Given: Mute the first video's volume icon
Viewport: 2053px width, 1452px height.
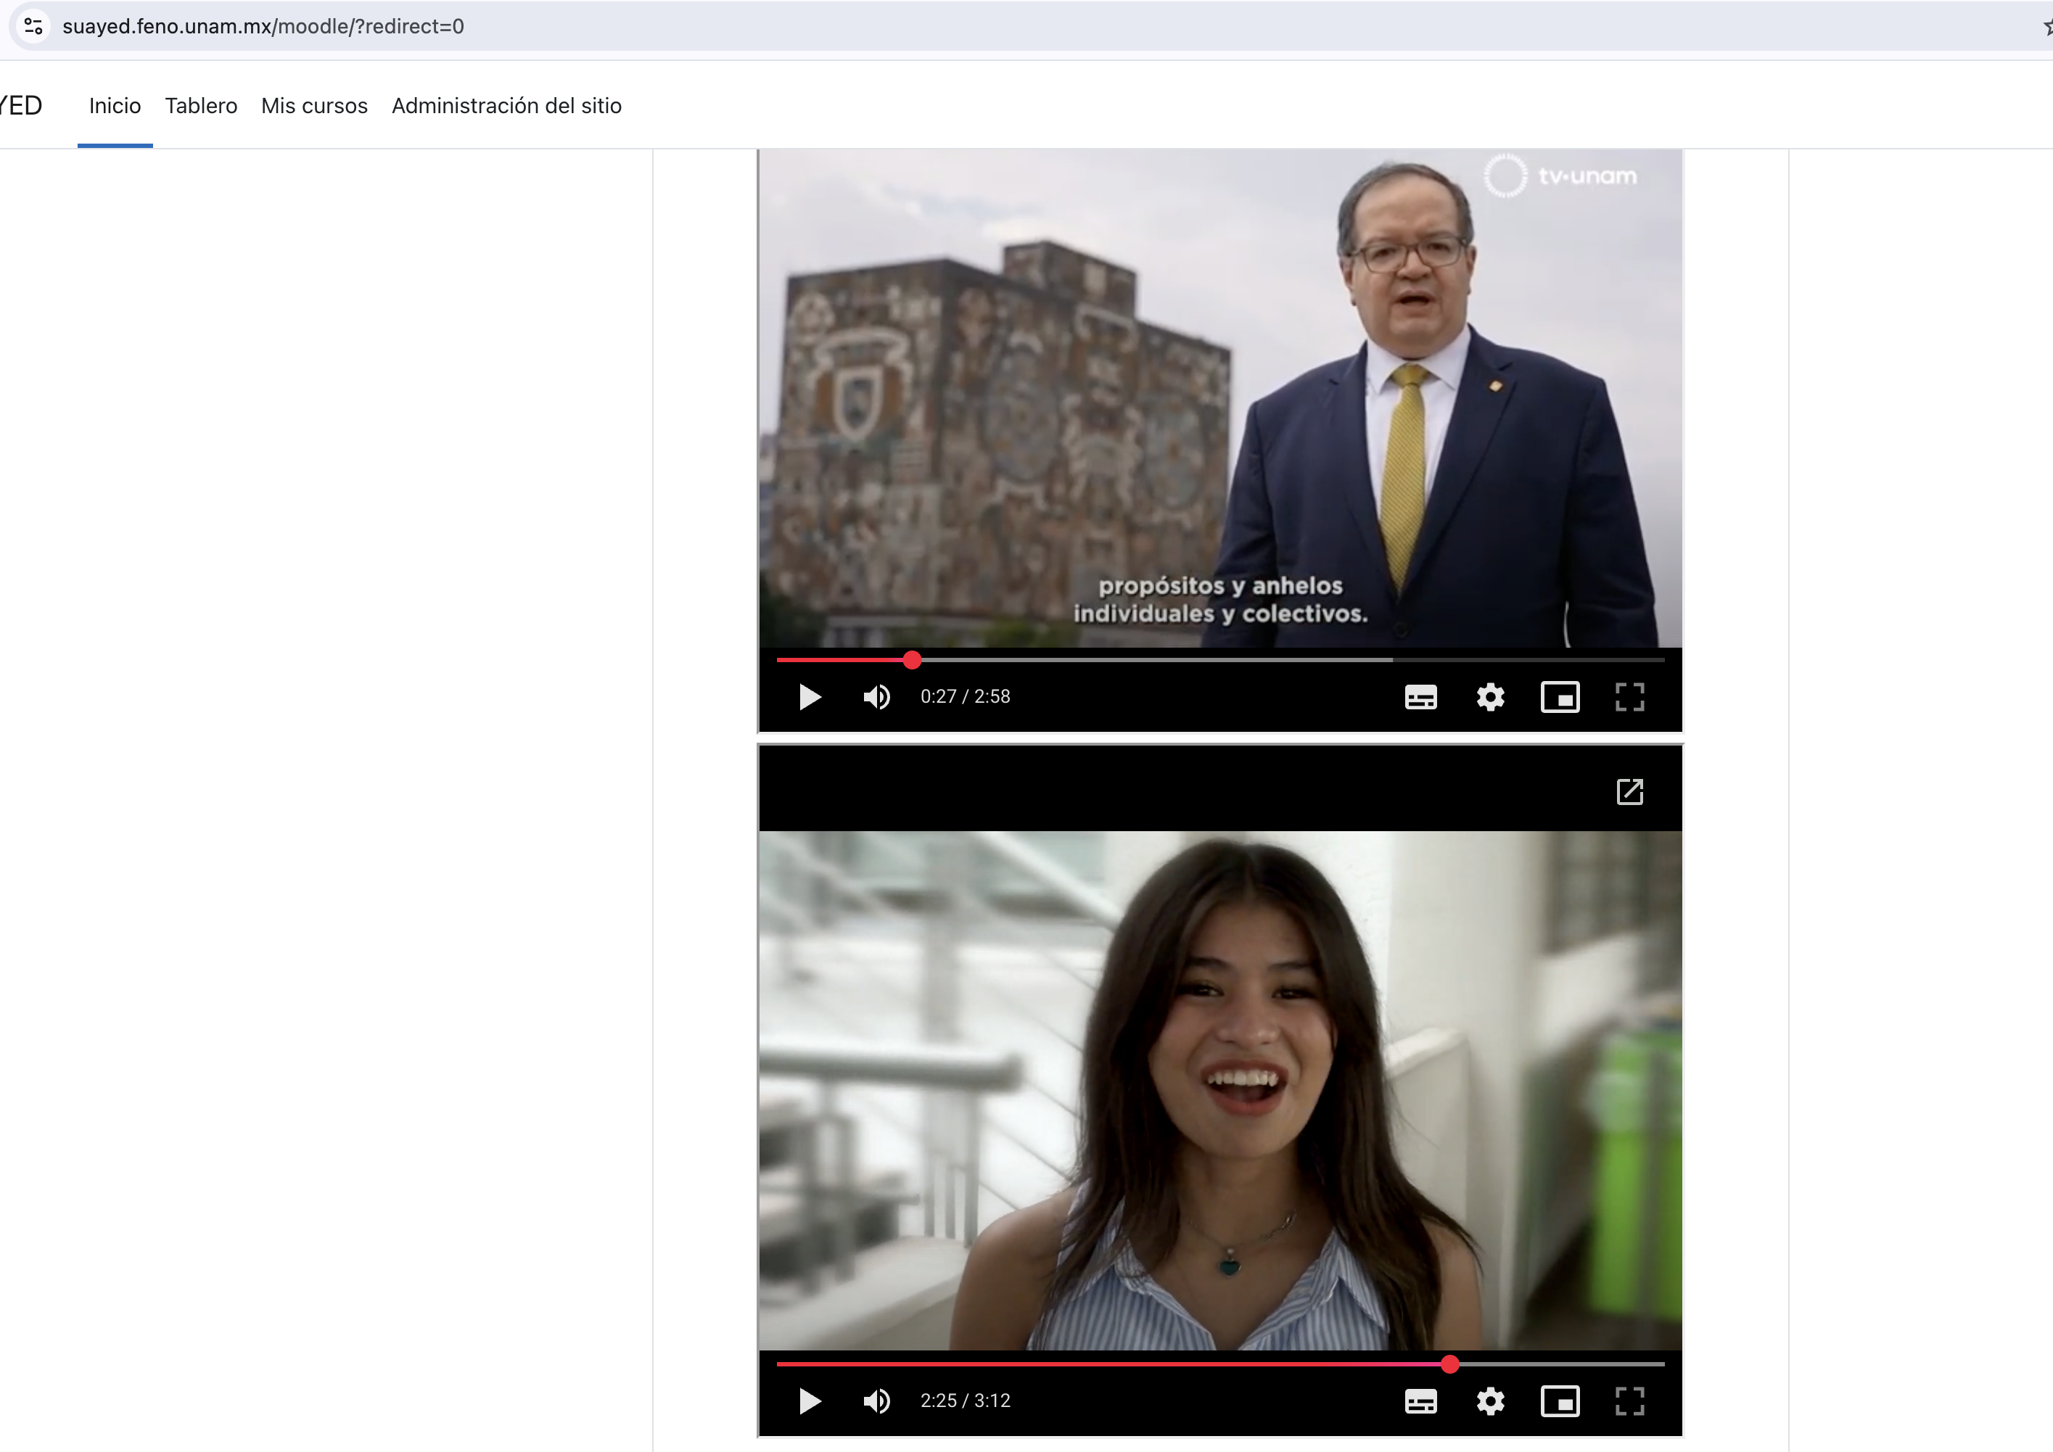Looking at the screenshot, I should tap(876, 696).
